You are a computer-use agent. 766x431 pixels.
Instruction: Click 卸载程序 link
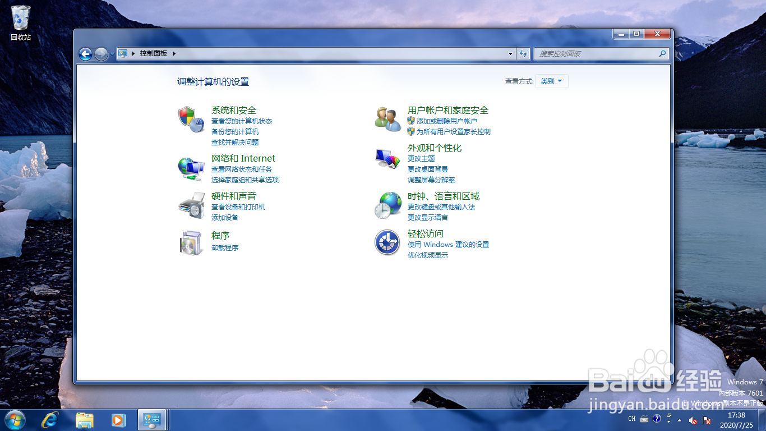pyautogui.click(x=225, y=248)
